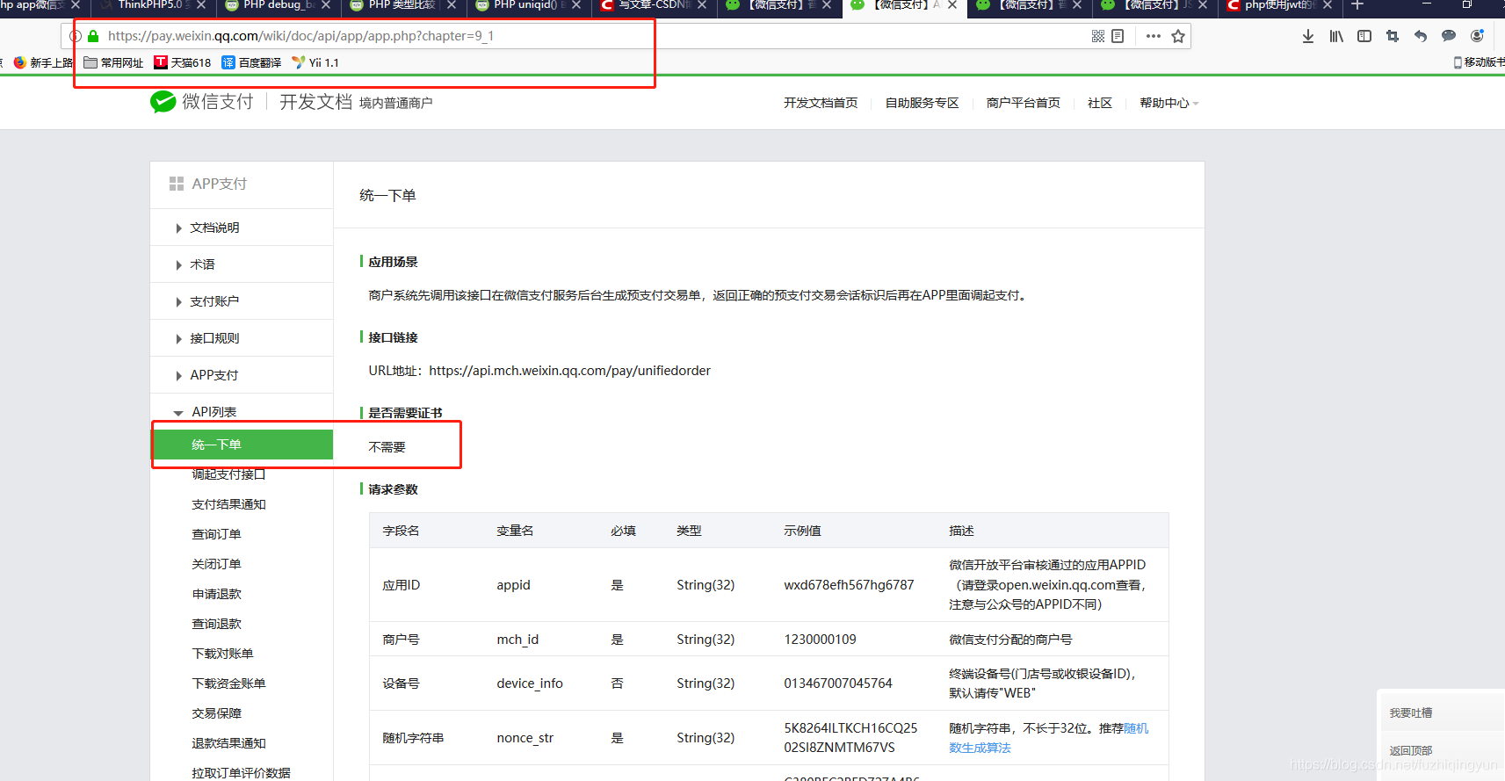
Task: Close the PHP uniqid() tab
Action: 576,5
